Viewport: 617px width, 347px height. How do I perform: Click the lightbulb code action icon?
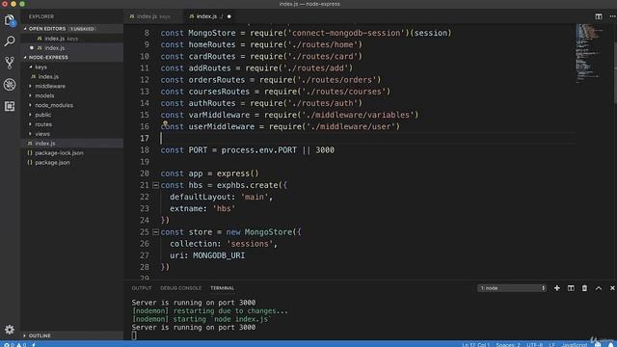click(x=165, y=123)
